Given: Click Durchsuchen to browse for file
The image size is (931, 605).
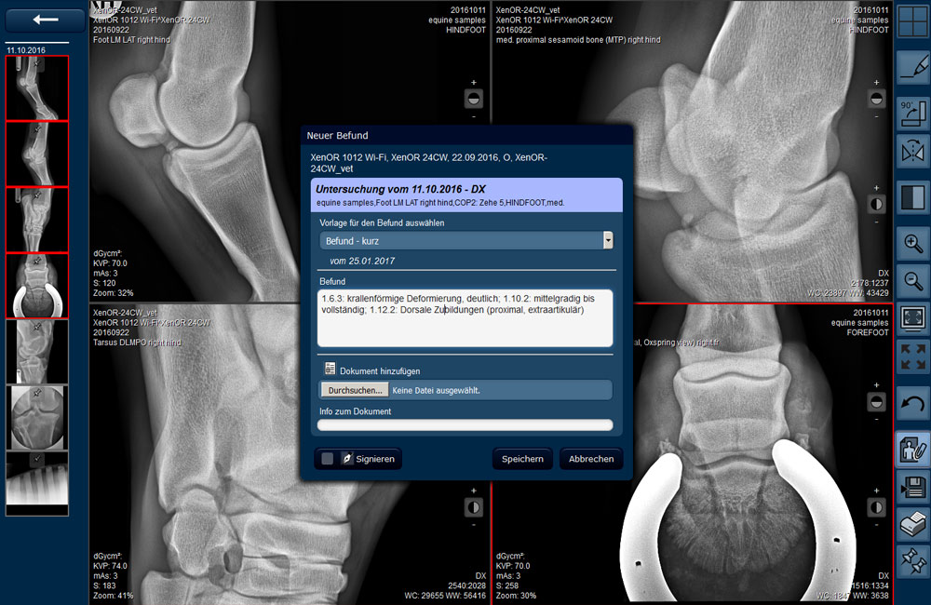Looking at the screenshot, I should click(354, 390).
